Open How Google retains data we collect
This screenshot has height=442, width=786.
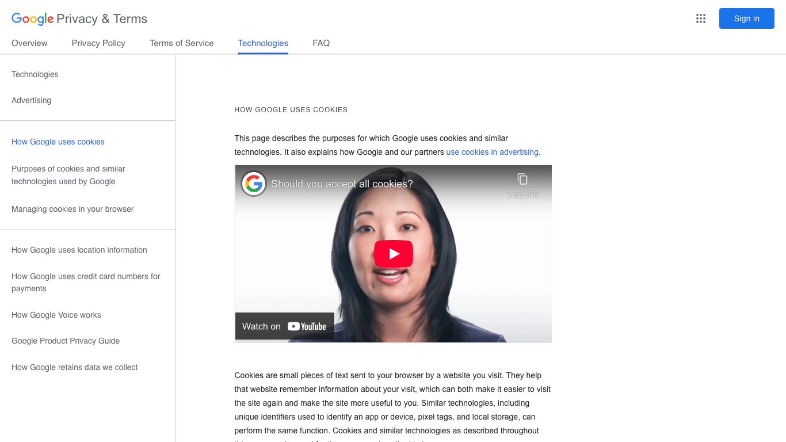click(x=75, y=367)
